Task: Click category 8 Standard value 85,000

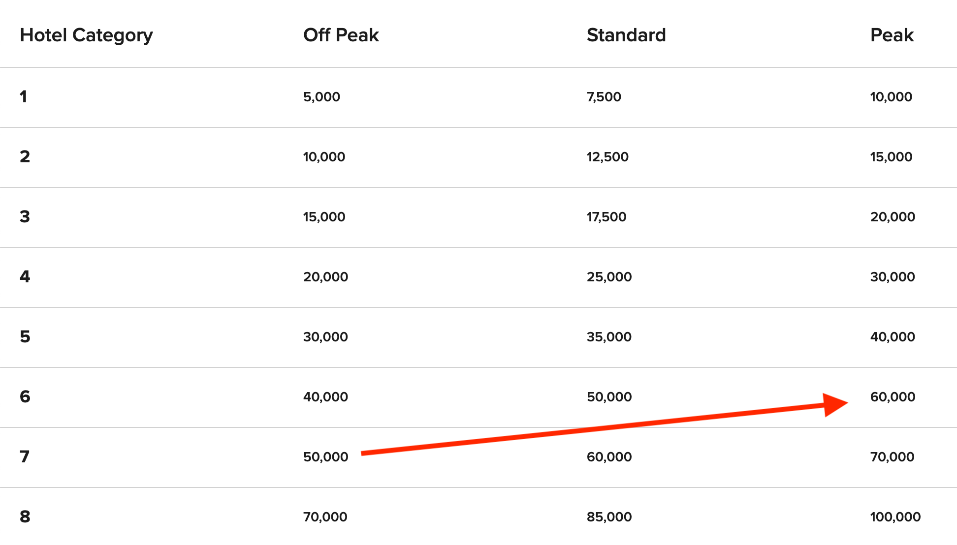Action: coord(609,517)
